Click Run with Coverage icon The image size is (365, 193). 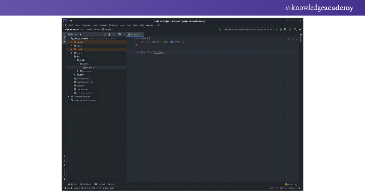(x=285, y=30)
